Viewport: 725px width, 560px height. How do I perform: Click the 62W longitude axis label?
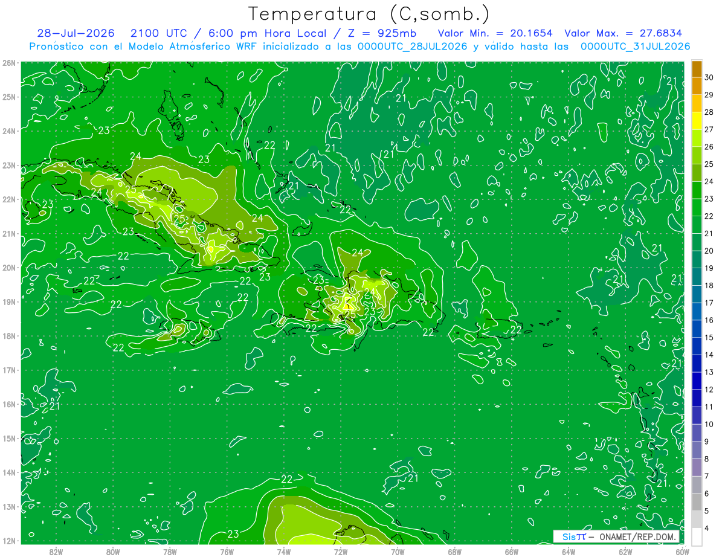[x=625, y=551]
